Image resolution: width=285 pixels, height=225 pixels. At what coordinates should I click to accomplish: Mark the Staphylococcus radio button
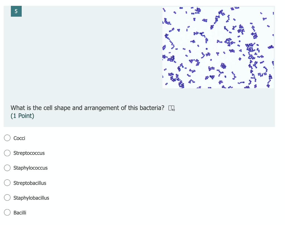click(x=7, y=168)
